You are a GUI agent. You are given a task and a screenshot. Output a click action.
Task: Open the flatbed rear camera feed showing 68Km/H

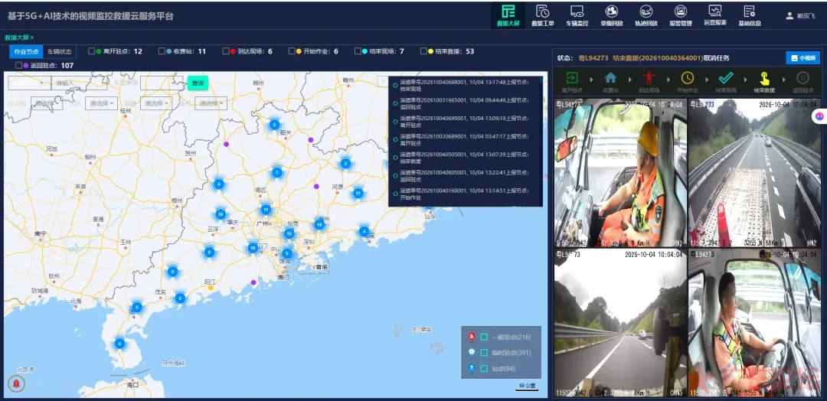[x=754, y=173]
